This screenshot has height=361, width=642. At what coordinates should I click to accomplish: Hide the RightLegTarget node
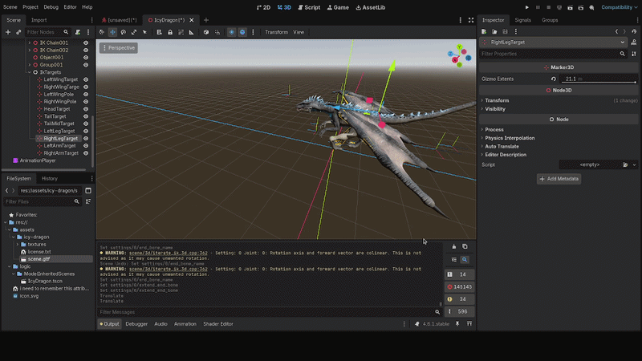click(x=86, y=138)
